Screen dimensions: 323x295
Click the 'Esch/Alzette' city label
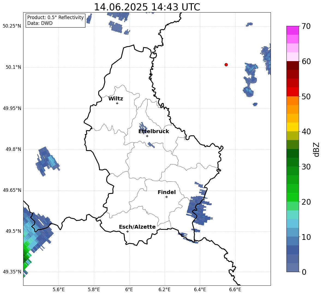[x=137, y=227]
